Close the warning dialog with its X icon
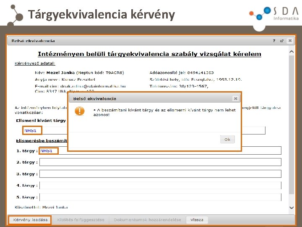The height and width of the screenshot is (227, 302). pos(235,98)
